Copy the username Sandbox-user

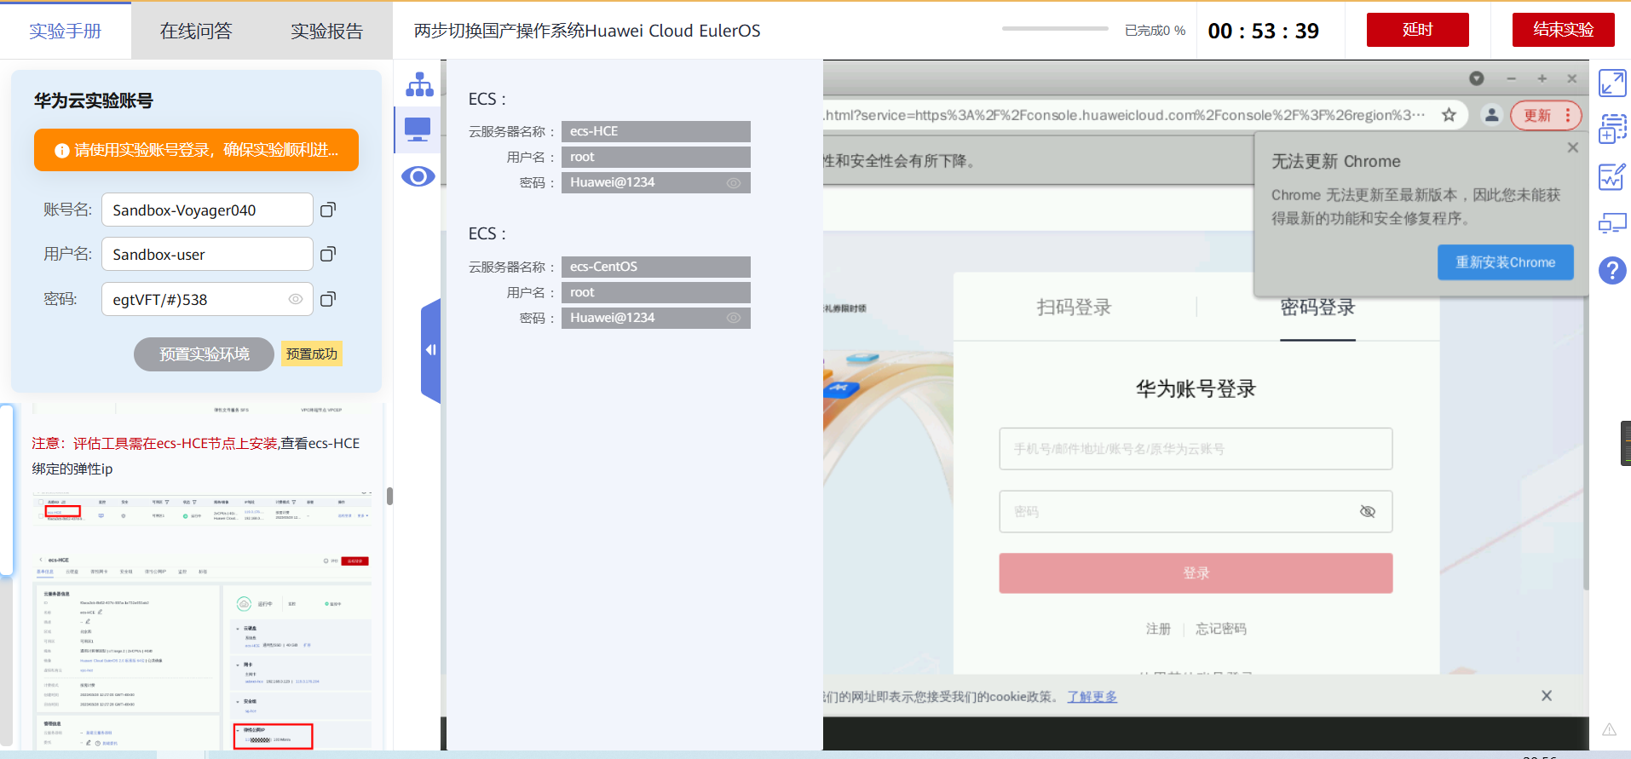click(328, 254)
